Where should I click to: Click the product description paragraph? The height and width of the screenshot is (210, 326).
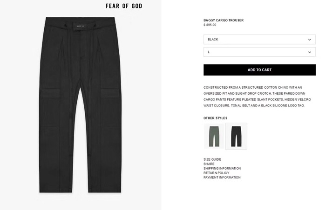tap(259, 97)
